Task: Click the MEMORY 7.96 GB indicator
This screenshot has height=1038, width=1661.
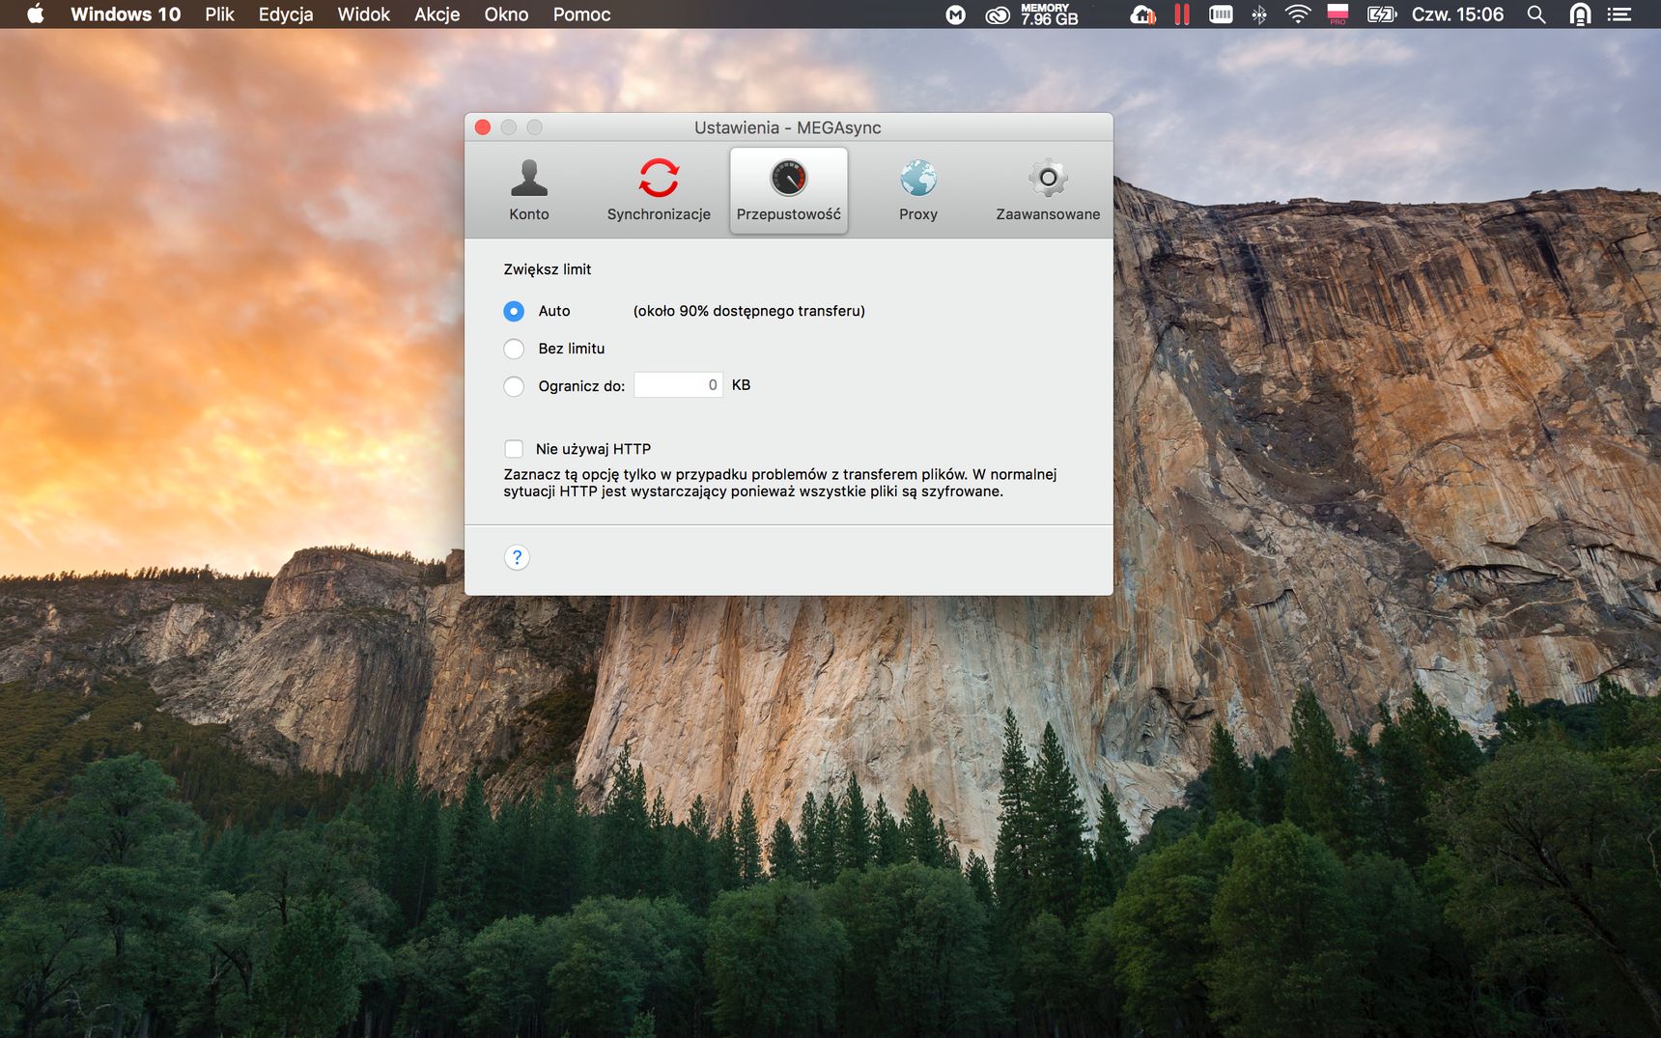Action: pos(1049,14)
